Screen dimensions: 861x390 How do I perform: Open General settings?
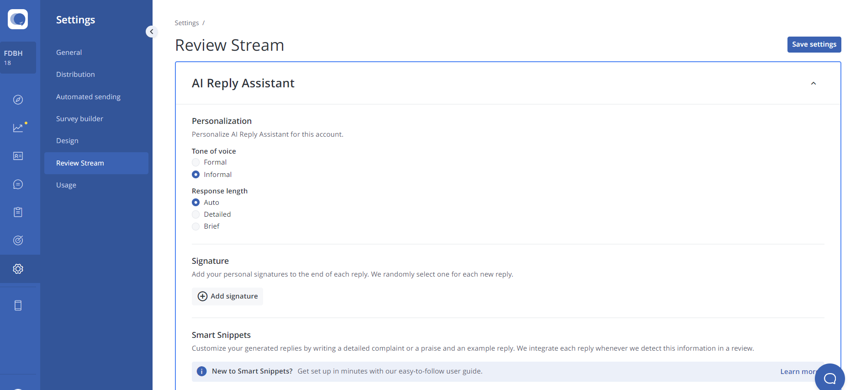pos(69,53)
